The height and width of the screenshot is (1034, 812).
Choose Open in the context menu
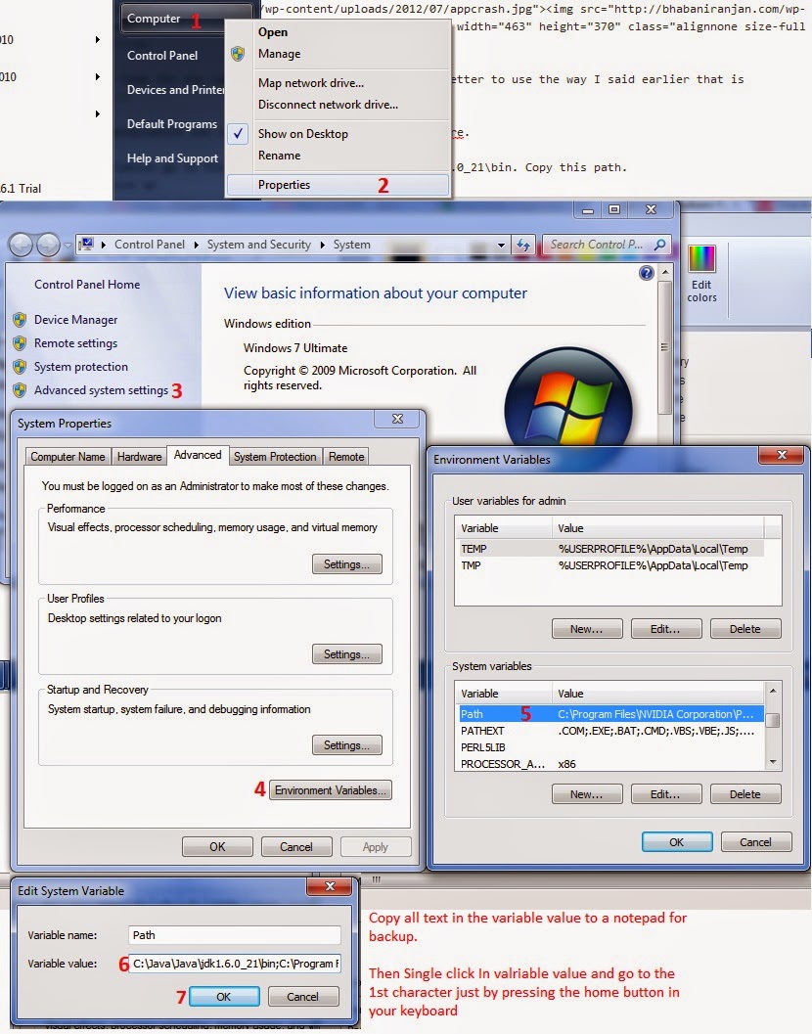coord(272,31)
